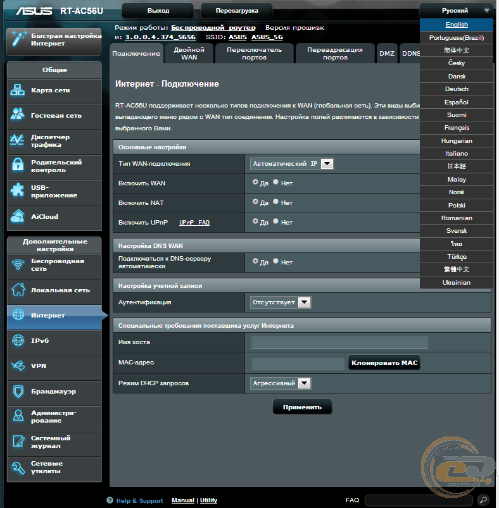
Task: Switch to the Двойной WAN tab
Action: 189,53
